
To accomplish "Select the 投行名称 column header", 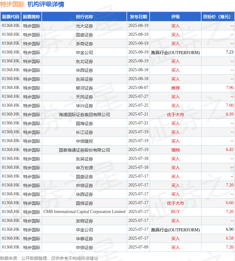I will pyautogui.click(x=84, y=17).
